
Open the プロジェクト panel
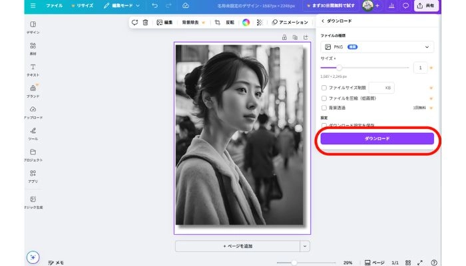click(x=33, y=155)
